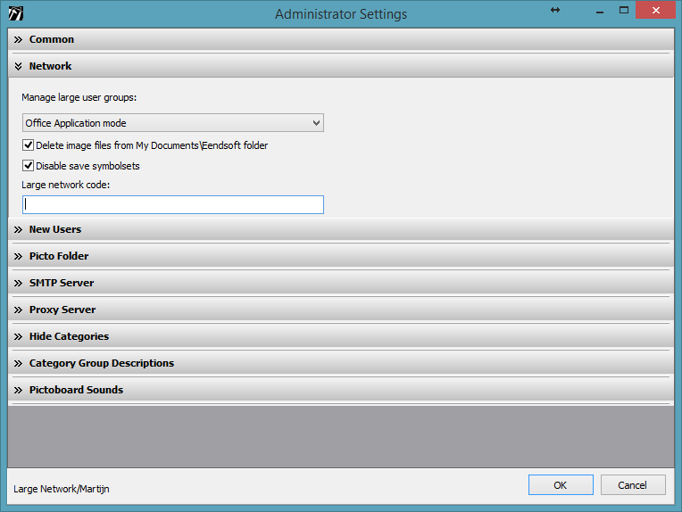
Task: Click the double-arrow resize icon in title bar
Action: (x=554, y=10)
